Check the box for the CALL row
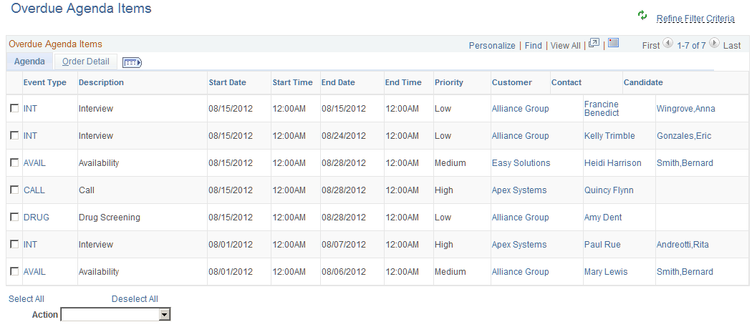Image resolution: width=752 pixels, height=327 pixels. pyautogui.click(x=14, y=190)
